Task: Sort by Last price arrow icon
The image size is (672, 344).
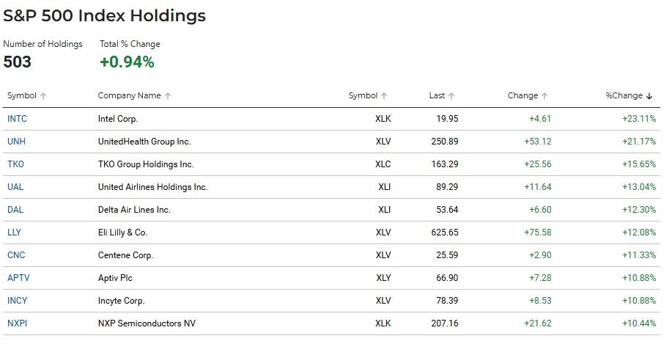Action: (x=451, y=96)
